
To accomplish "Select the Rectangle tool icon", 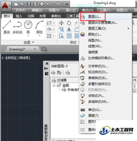I will (x=49, y=23).
